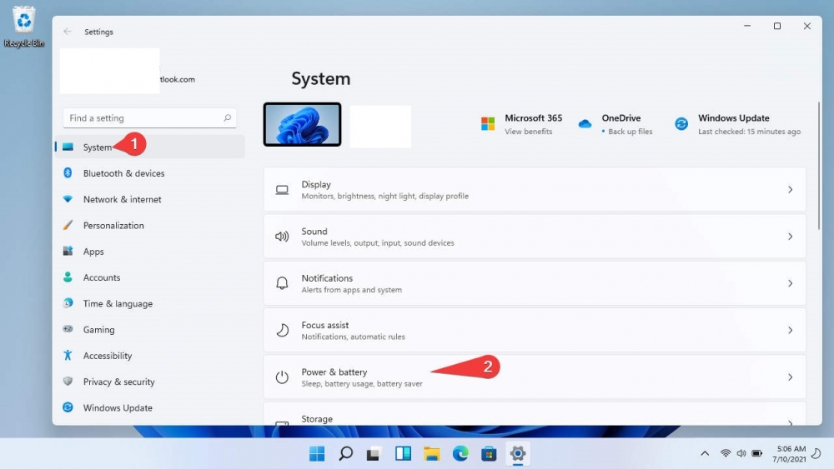The width and height of the screenshot is (834, 469).
Task: Click the back arrow in Settings
Action: click(68, 32)
